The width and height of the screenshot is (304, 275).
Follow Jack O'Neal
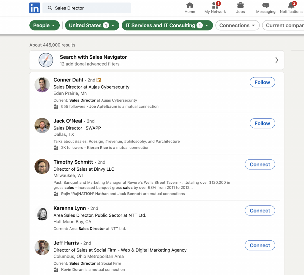click(262, 123)
